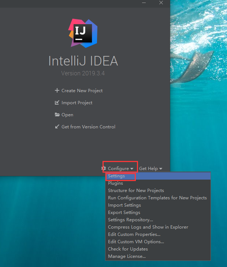Open Edit Custom VM Options...
Viewport: 227px width, 267px height.
coord(158,242)
